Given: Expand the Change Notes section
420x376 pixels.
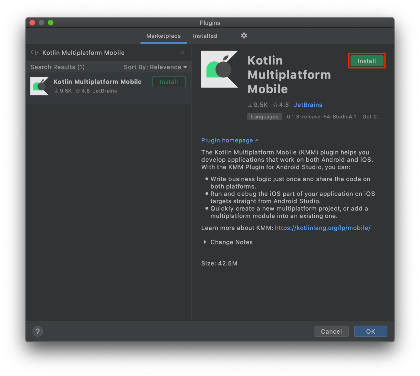Looking at the screenshot, I should point(228,242).
